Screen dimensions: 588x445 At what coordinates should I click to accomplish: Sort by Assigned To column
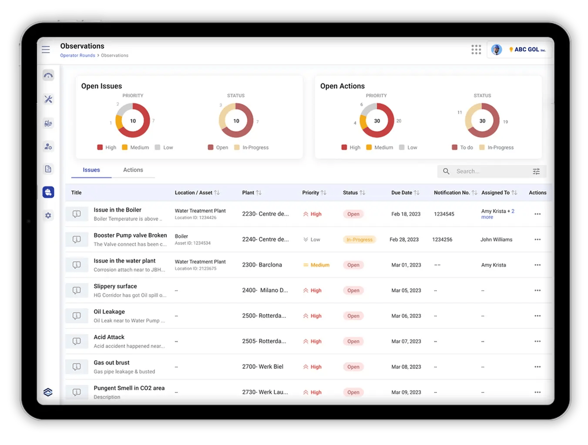(515, 192)
